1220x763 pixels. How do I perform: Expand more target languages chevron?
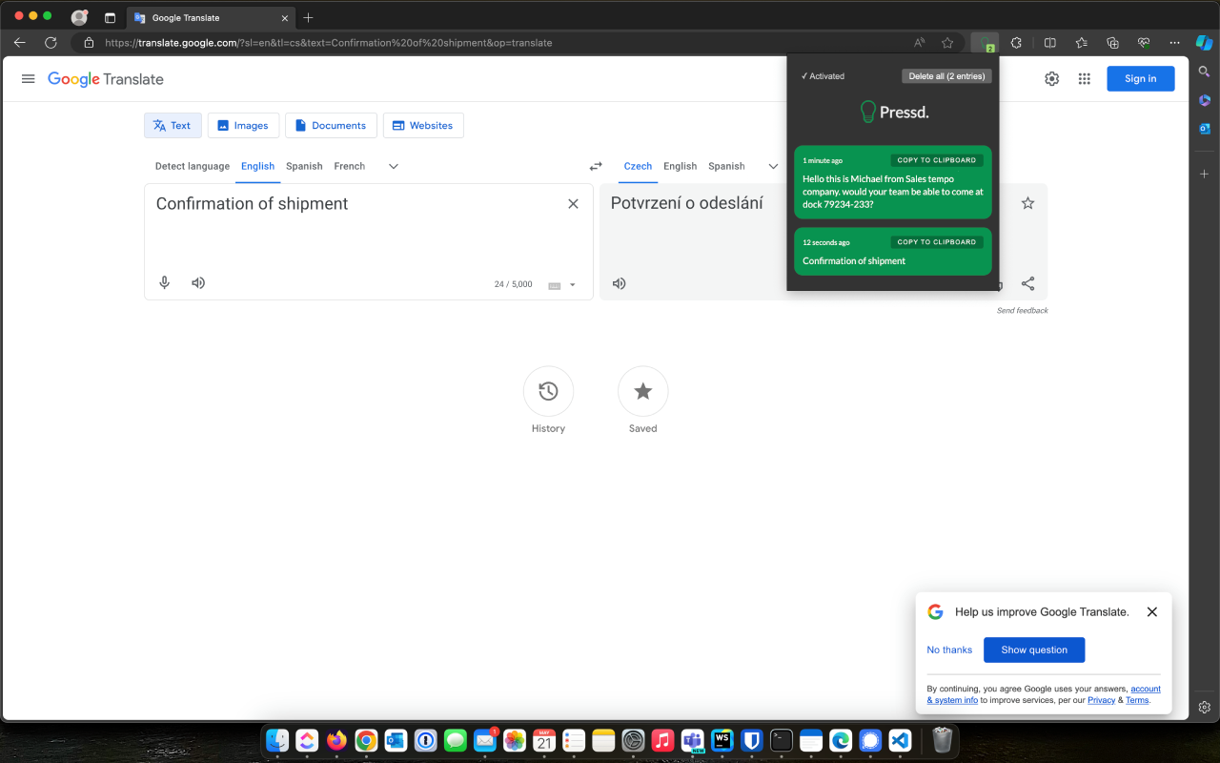click(773, 166)
